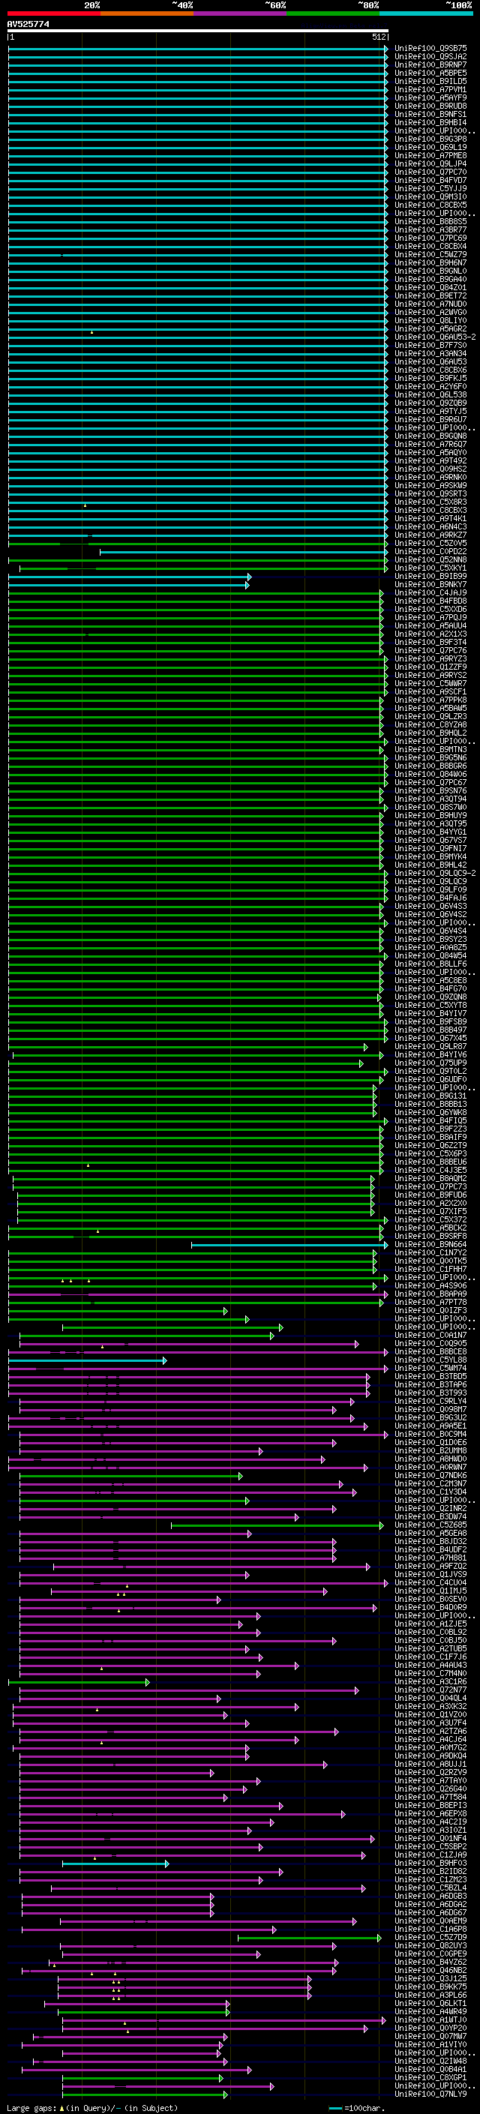Click the orange ~40% identity legend segment
This screenshot has width=480, height=2114.
147,13
